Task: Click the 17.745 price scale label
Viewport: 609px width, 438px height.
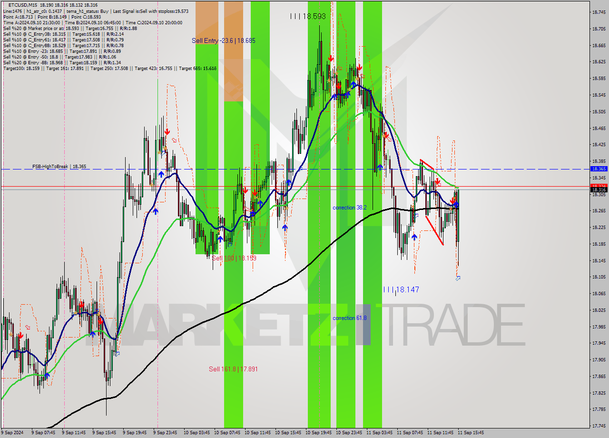Action: click(x=599, y=426)
